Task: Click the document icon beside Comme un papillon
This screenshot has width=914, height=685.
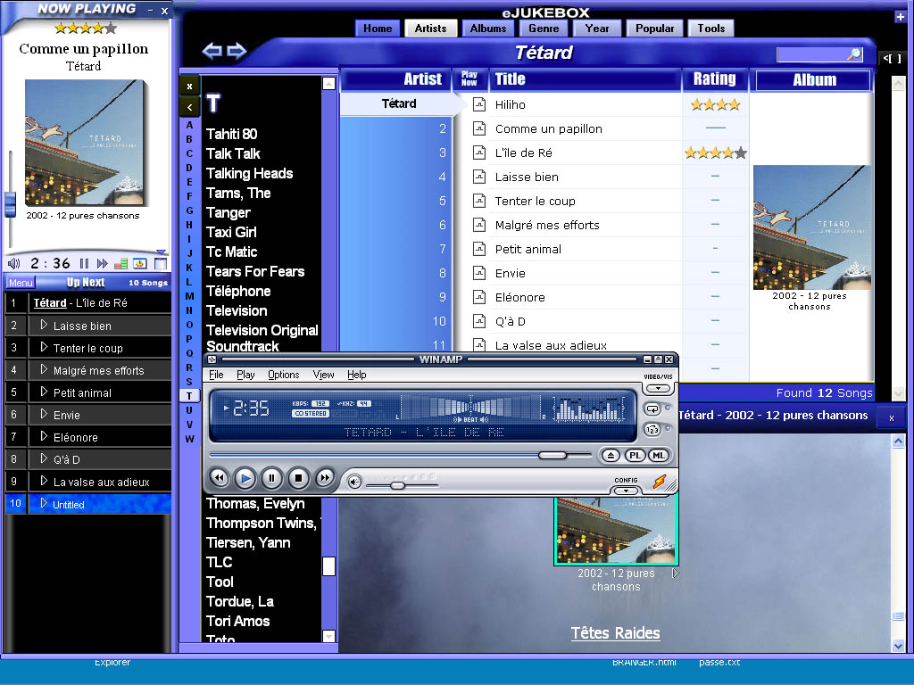Action: [479, 128]
